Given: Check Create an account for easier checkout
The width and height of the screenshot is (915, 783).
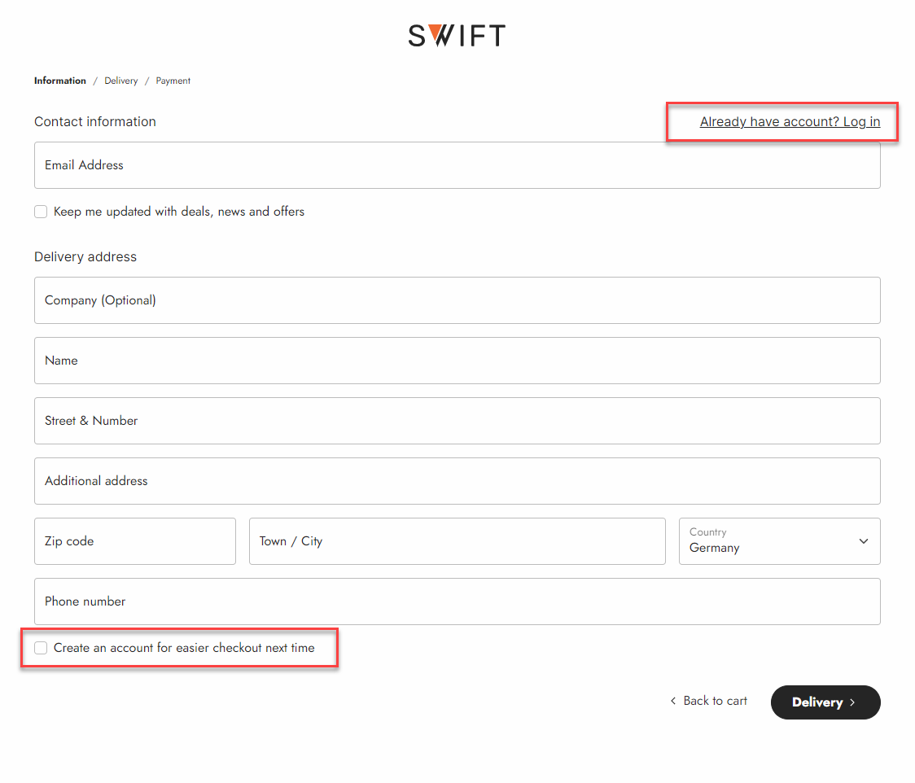Looking at the screenshot, I should tap(41, 648).
